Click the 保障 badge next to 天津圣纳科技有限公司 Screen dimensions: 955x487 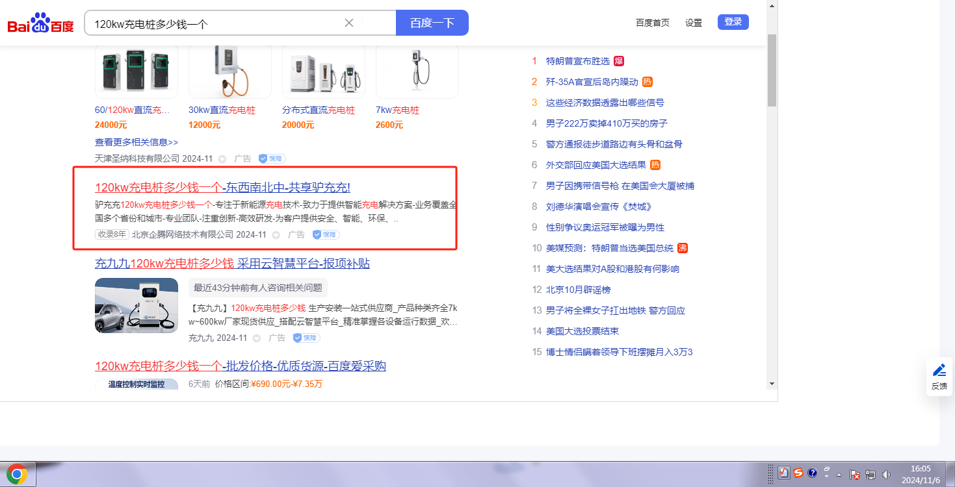coord(272,158)
